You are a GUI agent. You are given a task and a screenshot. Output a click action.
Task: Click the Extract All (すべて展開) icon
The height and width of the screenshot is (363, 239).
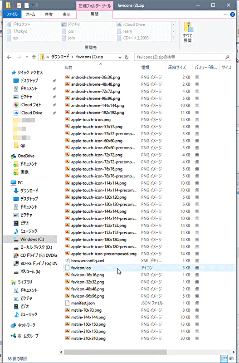pos(188,32)
